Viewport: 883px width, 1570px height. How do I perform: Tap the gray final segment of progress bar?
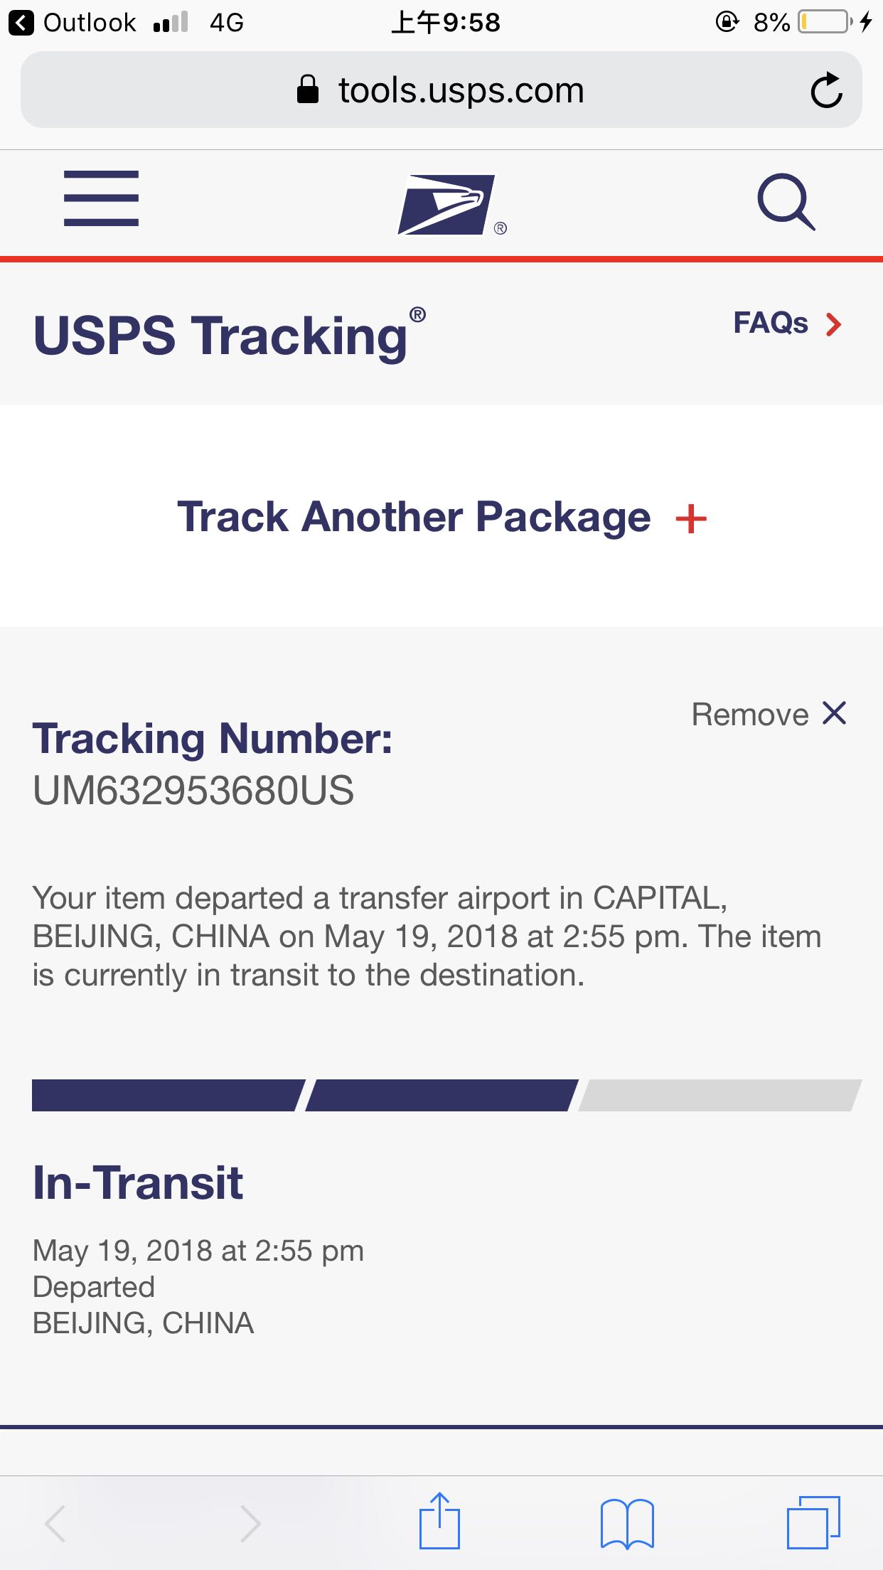pyautogui.click(x=720, y=1095)
